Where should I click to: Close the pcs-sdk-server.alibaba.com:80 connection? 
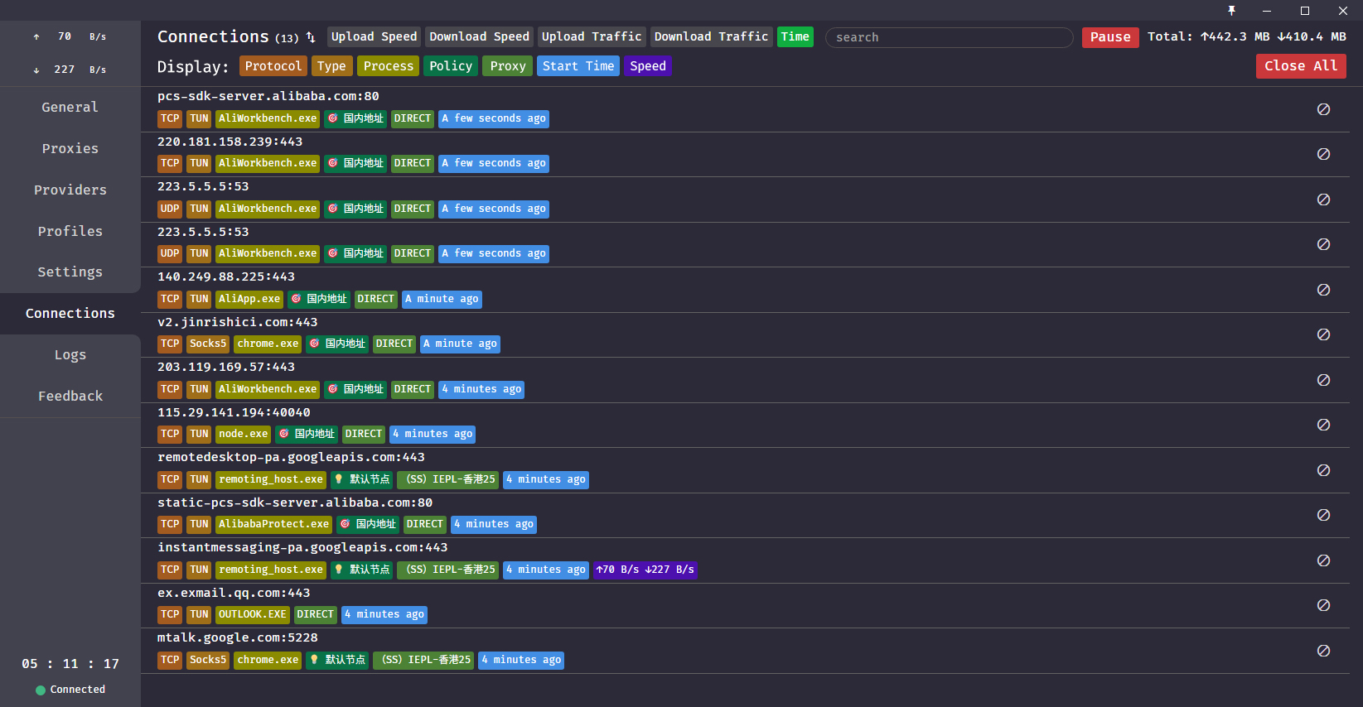1323,109
